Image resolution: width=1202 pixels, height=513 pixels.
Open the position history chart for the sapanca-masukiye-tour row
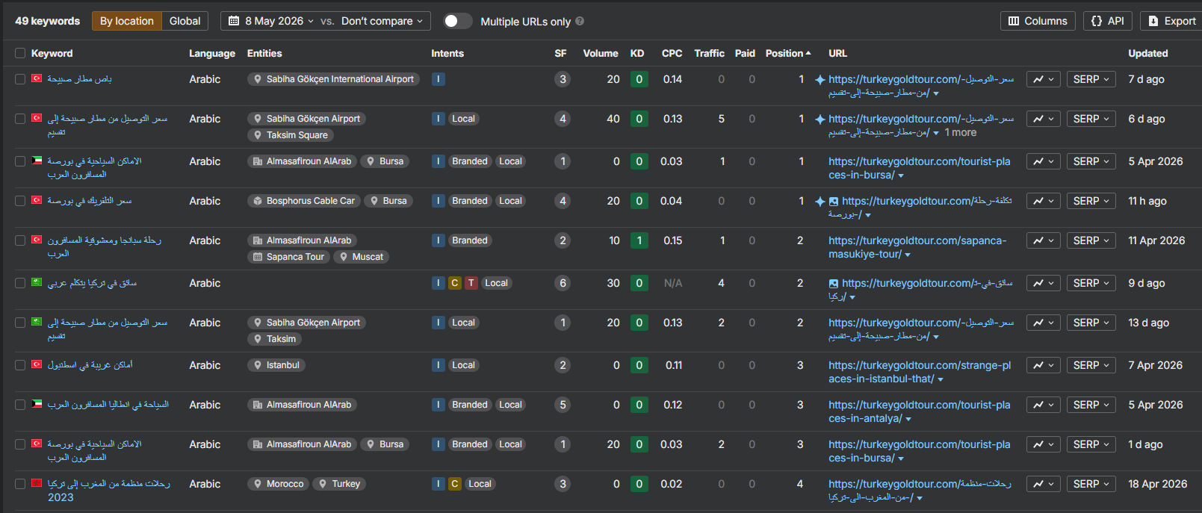coord(1044,240)
